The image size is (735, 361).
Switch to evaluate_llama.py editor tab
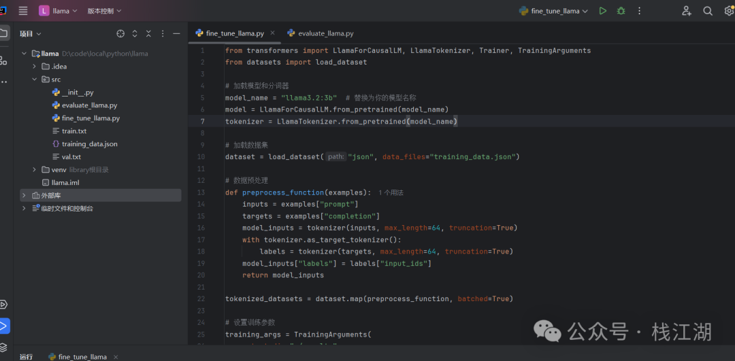[320, 33]
